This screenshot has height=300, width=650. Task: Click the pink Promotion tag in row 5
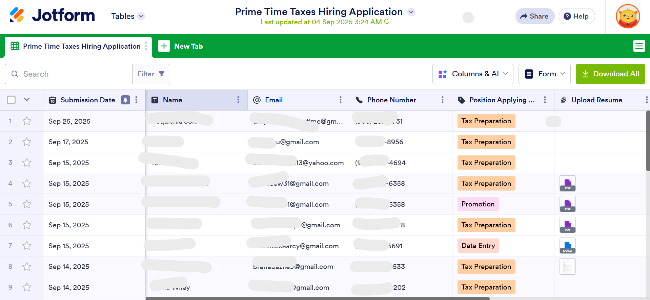[x=478, y=204]
